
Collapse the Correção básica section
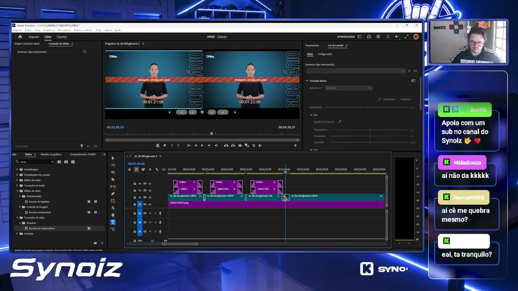click(307, 81)
